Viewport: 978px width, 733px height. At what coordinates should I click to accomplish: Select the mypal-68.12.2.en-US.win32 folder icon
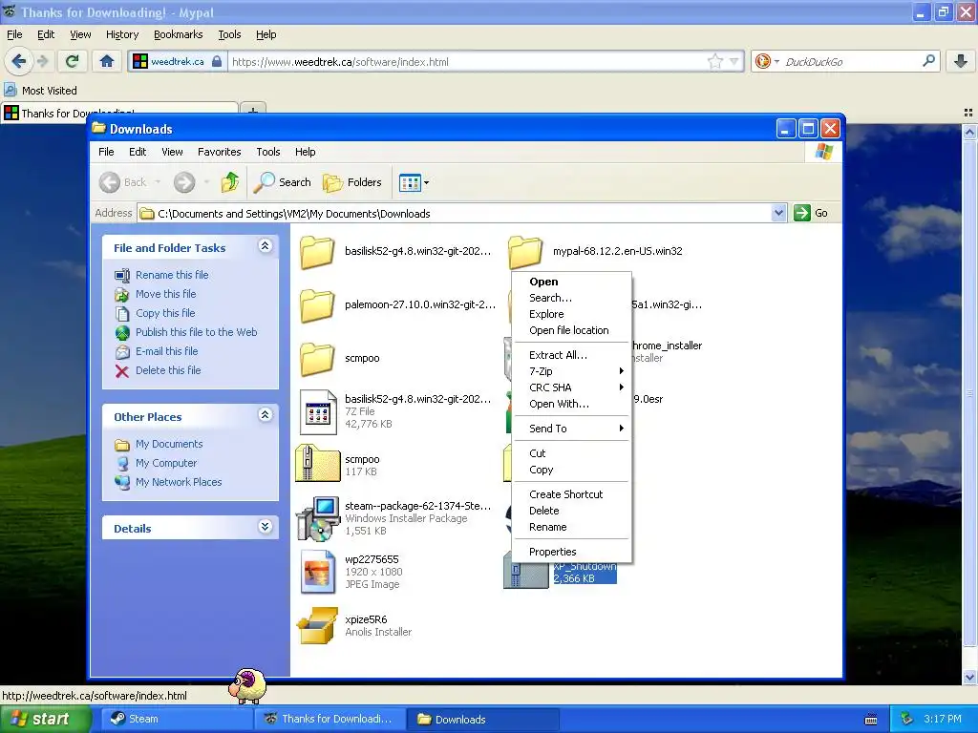[x=525, y=251]
